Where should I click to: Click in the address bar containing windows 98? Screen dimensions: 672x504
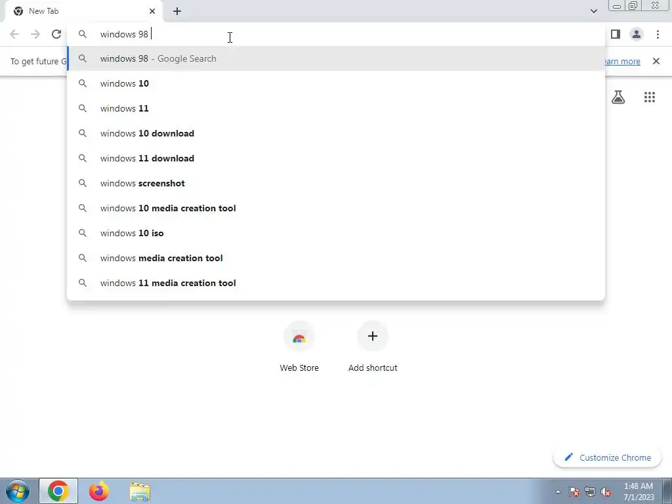click(336, 34)
